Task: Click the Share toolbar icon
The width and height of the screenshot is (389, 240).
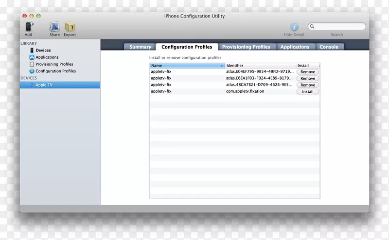Action: pyautogui.click(x=54, y=27)
